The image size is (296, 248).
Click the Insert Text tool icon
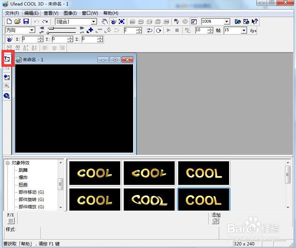[7, 59]
